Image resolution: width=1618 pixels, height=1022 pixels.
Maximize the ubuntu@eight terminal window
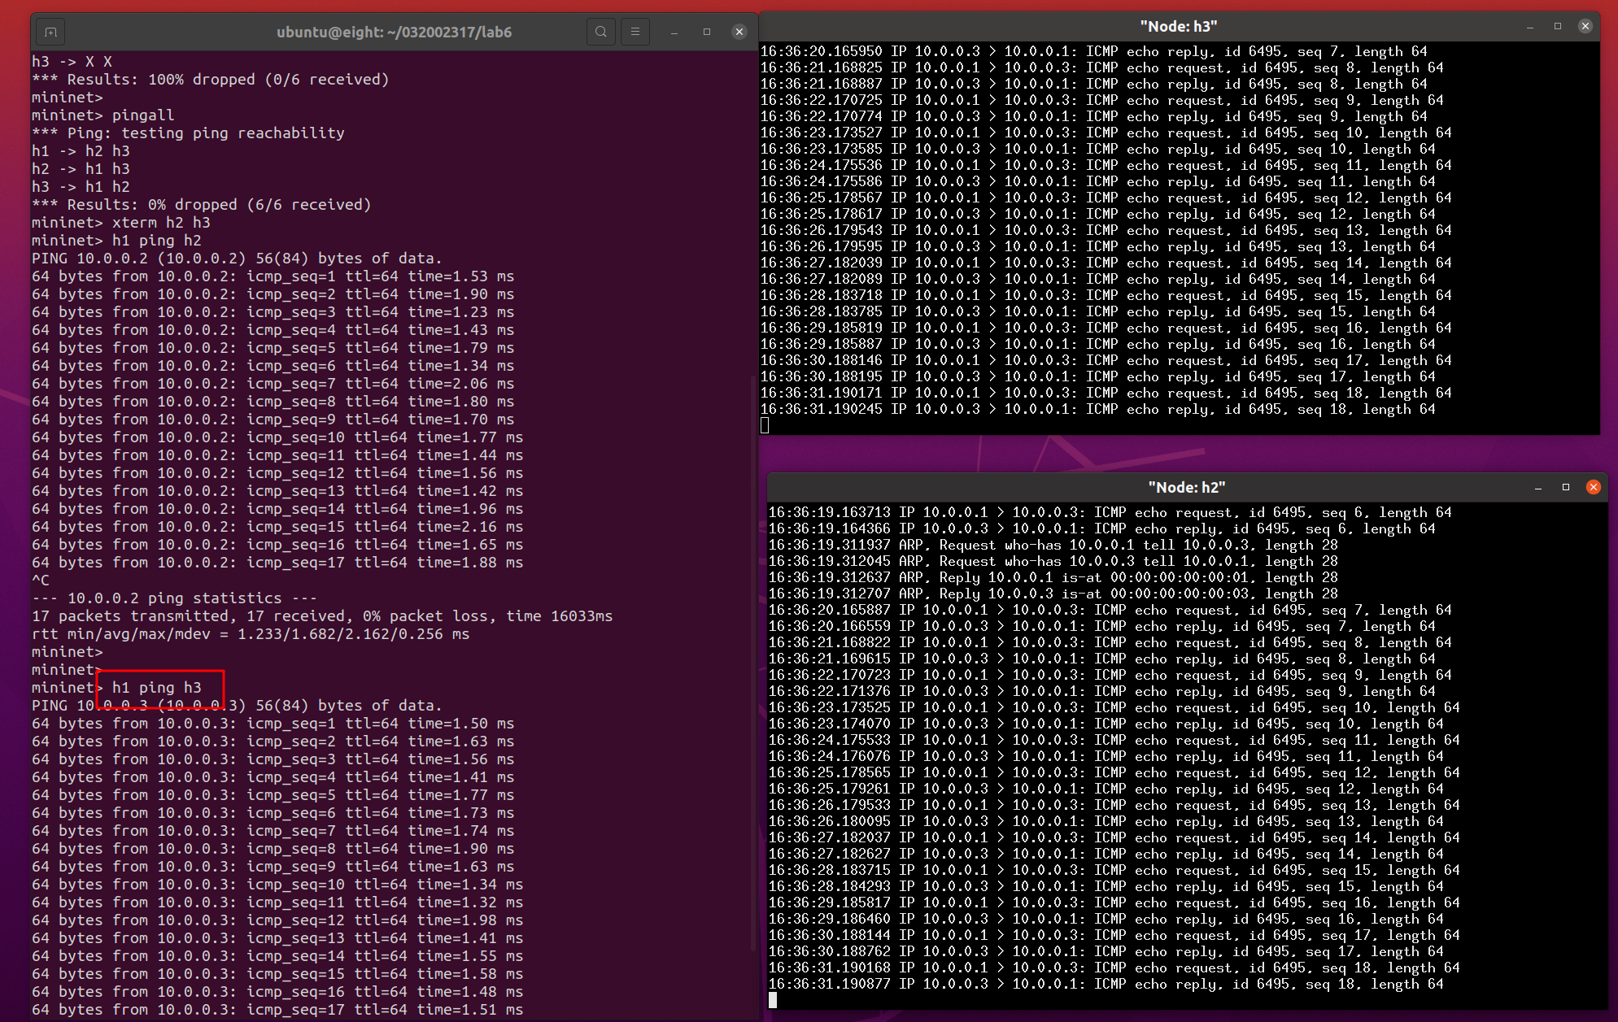coord(707,32)
